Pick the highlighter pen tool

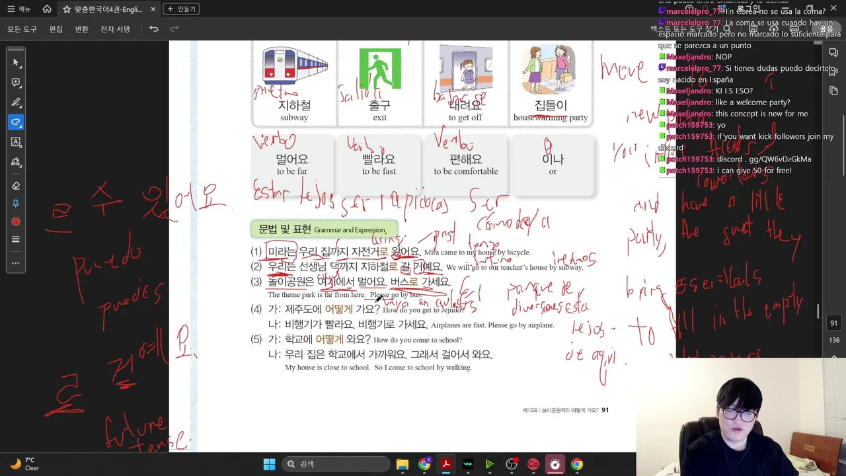coord(16,102)
